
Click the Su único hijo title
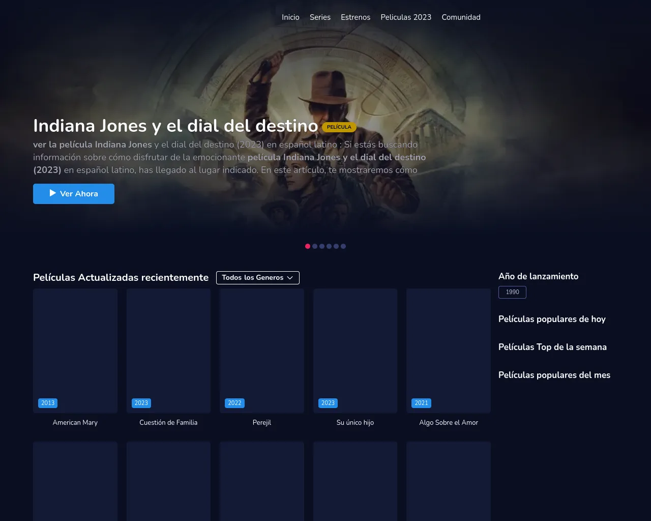(x=355, y=423)
